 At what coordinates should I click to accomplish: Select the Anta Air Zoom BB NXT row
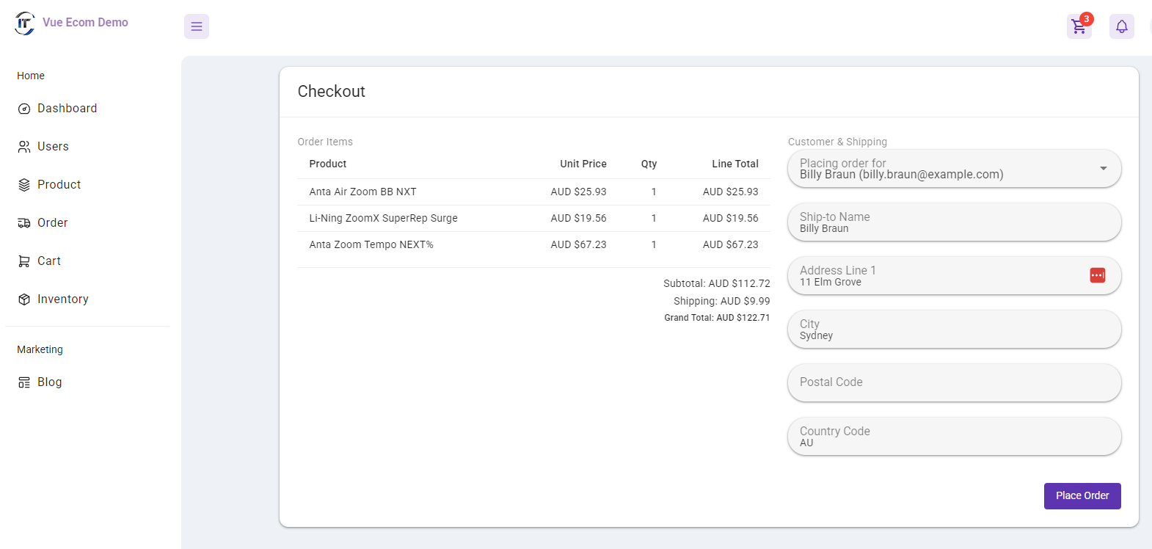pyautogui.click(x=533, y=192)
